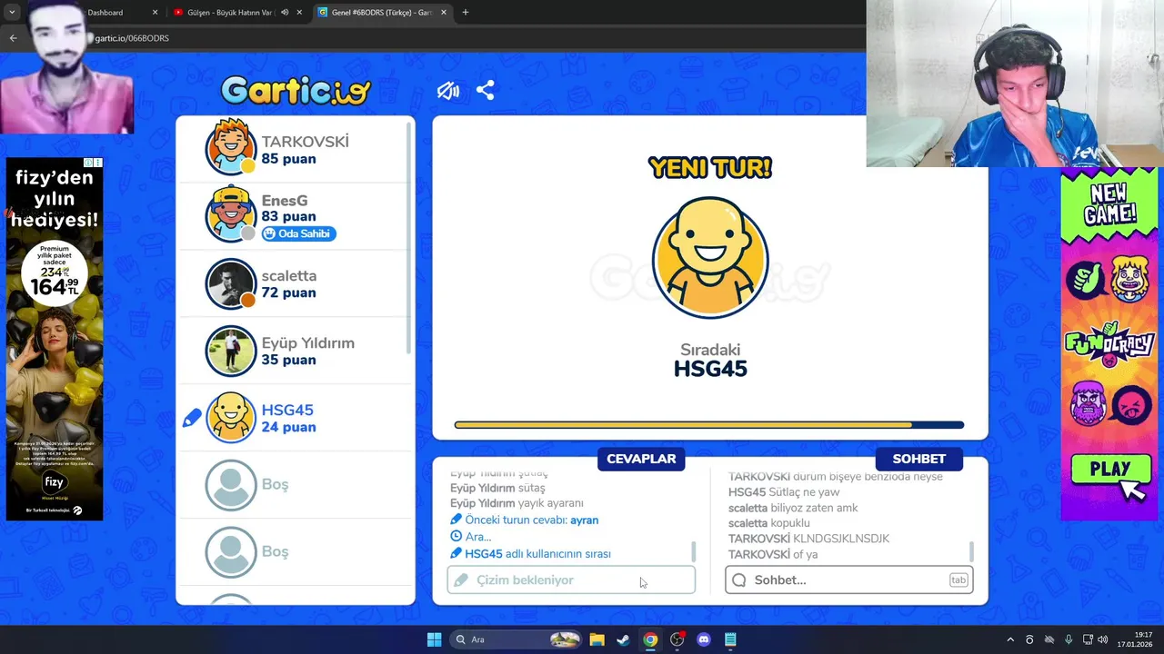Select EnesG player avatar
This screenshot has height=654, width=1164.
point(231,215)
